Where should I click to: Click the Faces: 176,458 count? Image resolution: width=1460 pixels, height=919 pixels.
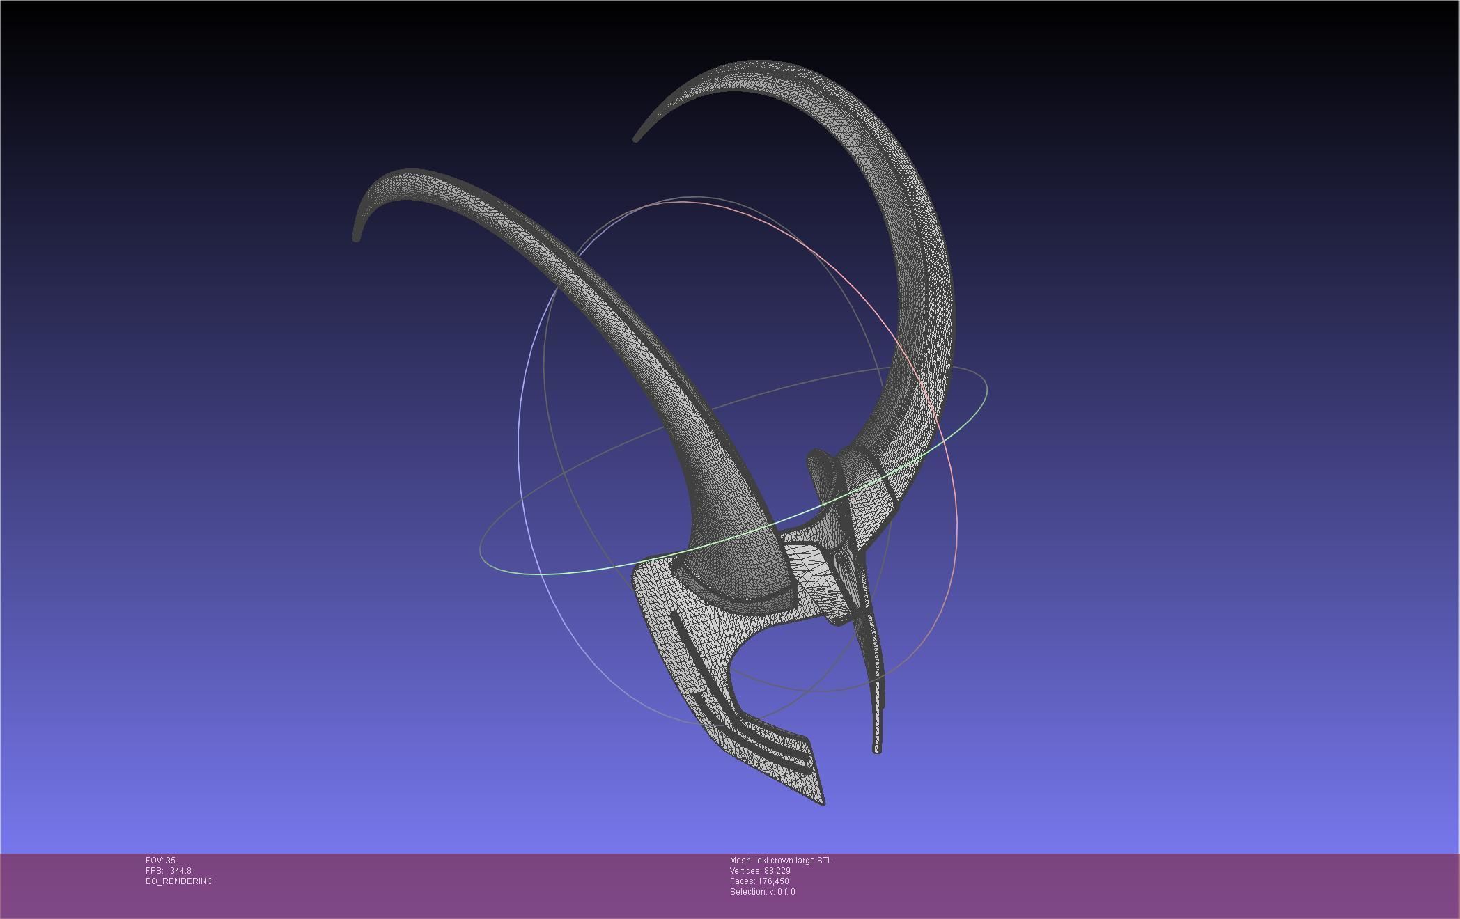click(x=759, y=881)
